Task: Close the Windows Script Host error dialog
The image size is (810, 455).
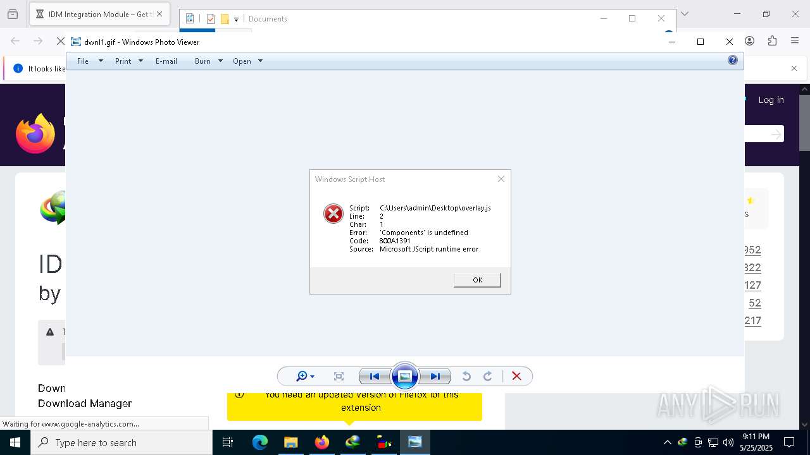Action: 501,179
